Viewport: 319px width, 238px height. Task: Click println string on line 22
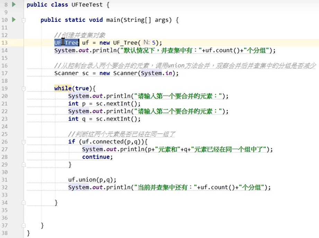pos(178,111)
